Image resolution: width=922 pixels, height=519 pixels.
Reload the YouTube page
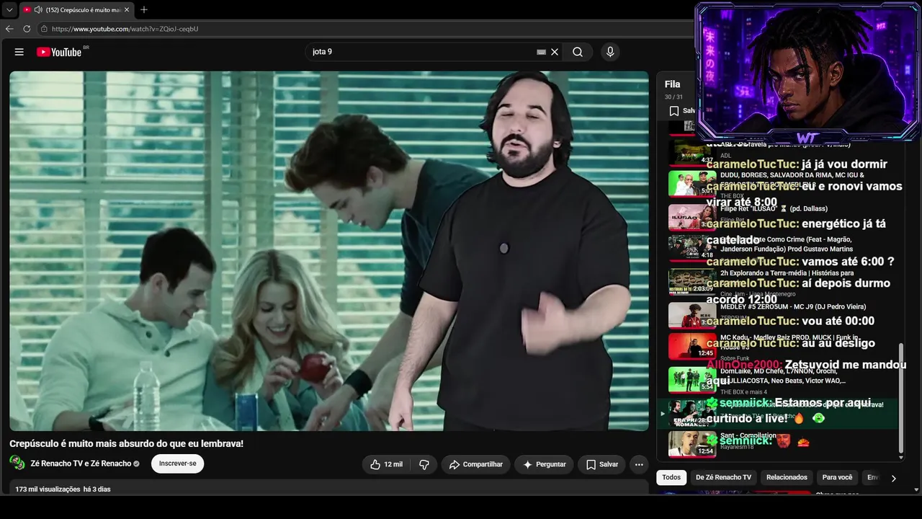27,29
